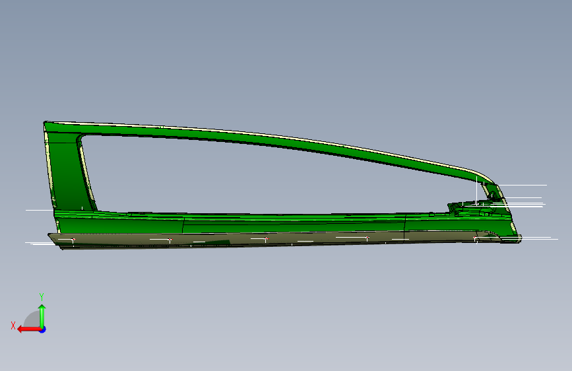
Task: Click the gray XY plane quadrant of the triad
Action: [33, 320]
